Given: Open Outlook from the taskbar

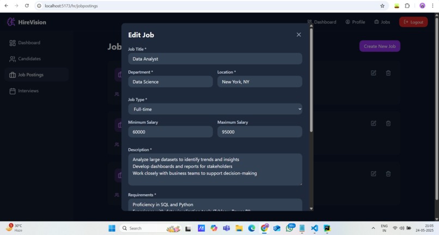Looking at the screenshot, I should click(x=277, y=228).
